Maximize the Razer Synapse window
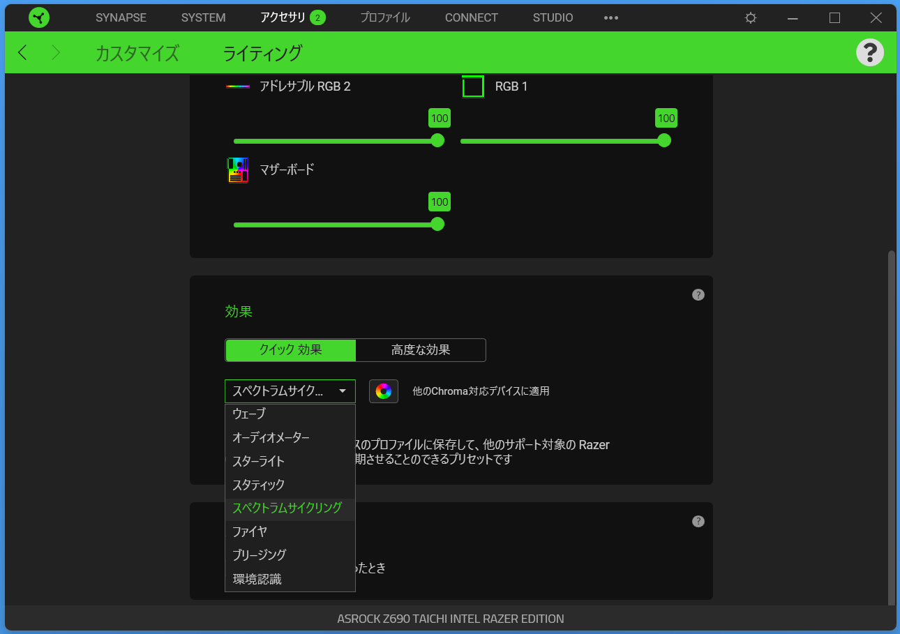 834,18
